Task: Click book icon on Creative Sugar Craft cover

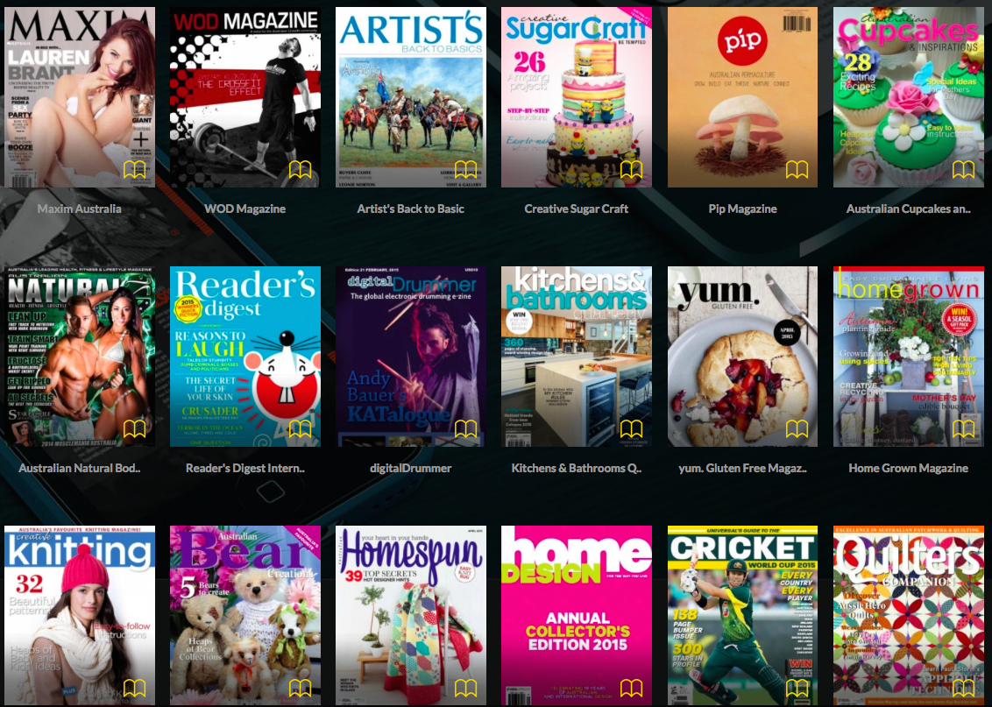Action: [x=631, y=170]
